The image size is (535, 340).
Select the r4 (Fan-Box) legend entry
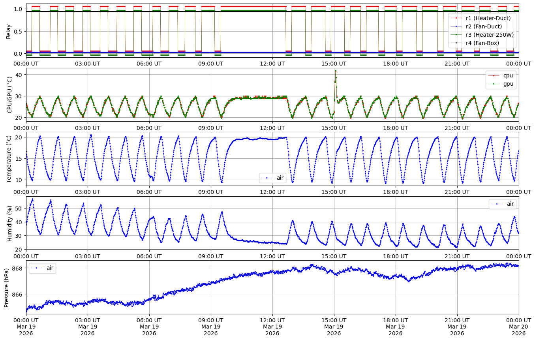[482, 43]
